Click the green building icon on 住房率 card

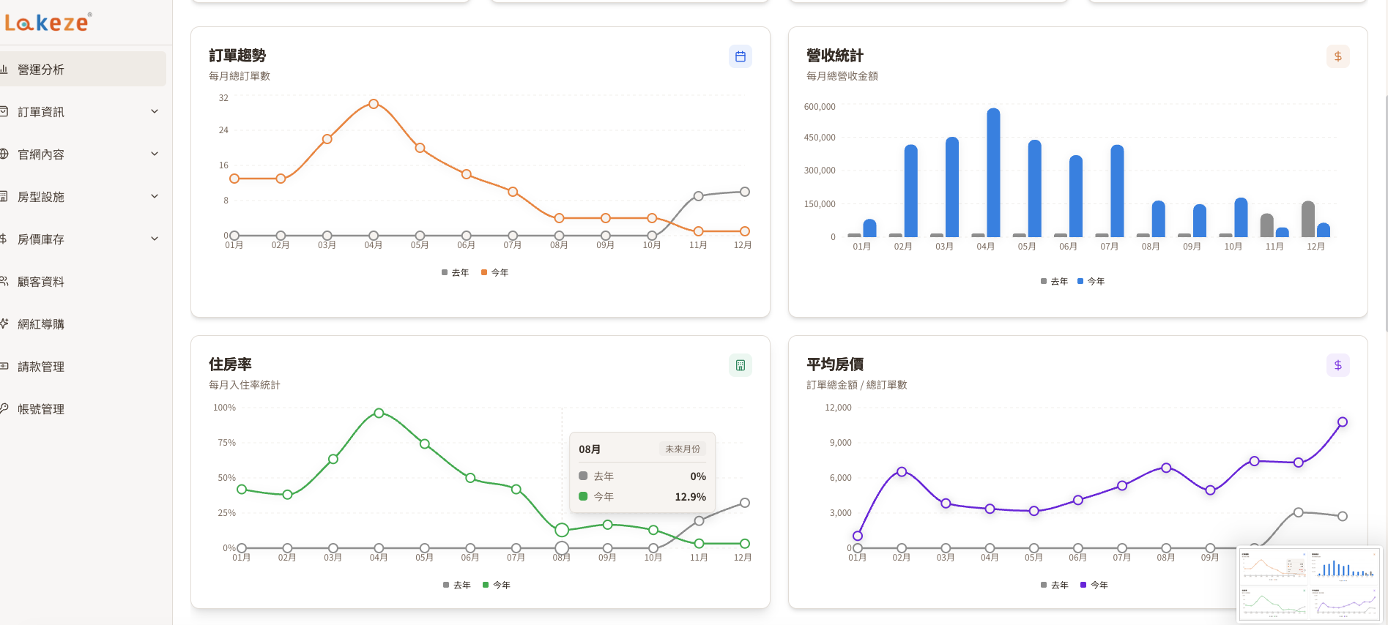741,365
